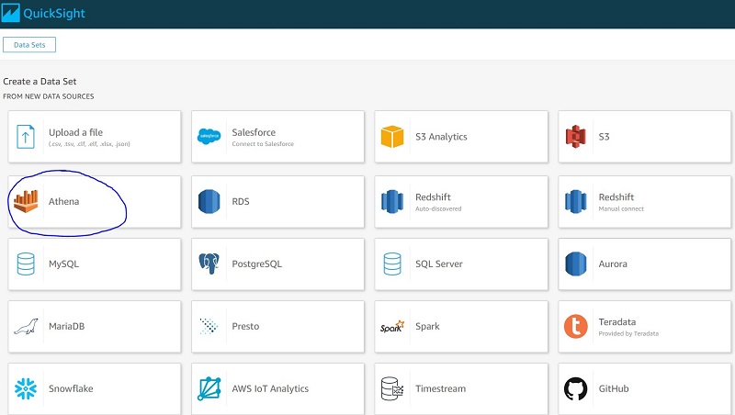Click the Redshift Manual connect icon

pos(576,201)
